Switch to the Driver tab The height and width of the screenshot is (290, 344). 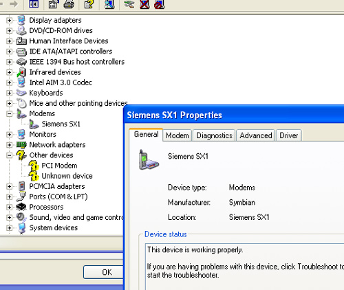tap(289, 135)
